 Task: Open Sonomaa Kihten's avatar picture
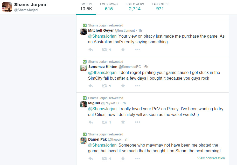click(x=83, y=68)
